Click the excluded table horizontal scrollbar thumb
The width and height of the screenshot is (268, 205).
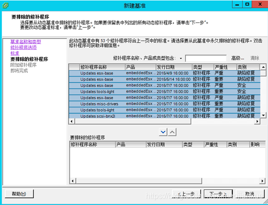click(139, 181)
